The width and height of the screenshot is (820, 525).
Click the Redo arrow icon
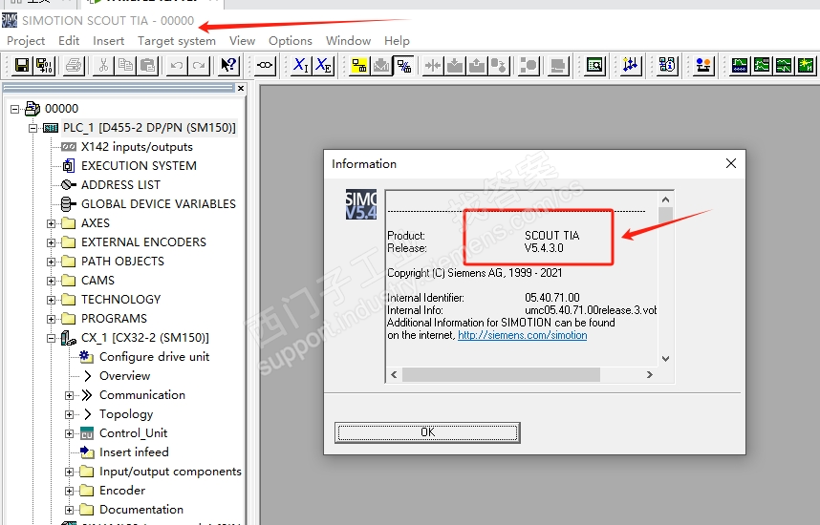pos(199,65)
